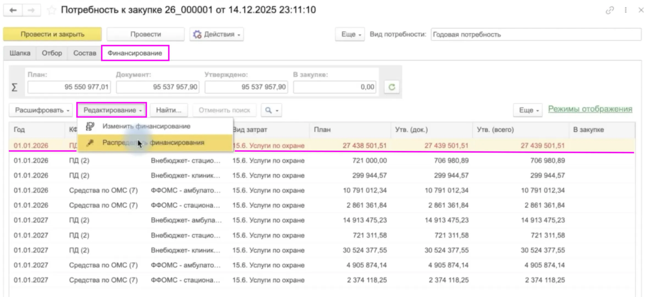Open the Действия dropdown menu
This screenshot has width=645, height=297.
216,34
